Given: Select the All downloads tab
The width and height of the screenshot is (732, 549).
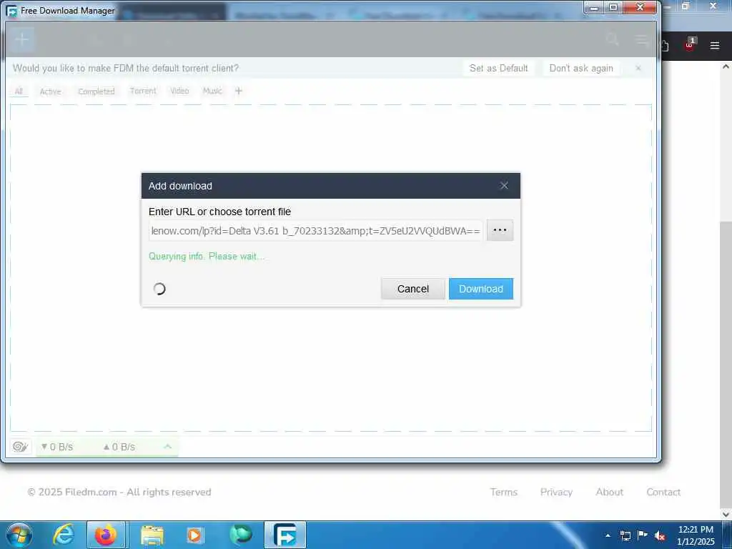Looking at the screenshot, I should (x=19, y=91).
